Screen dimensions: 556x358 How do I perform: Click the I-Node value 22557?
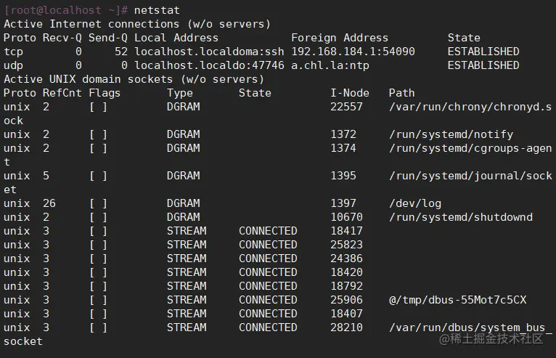(346, 107)
